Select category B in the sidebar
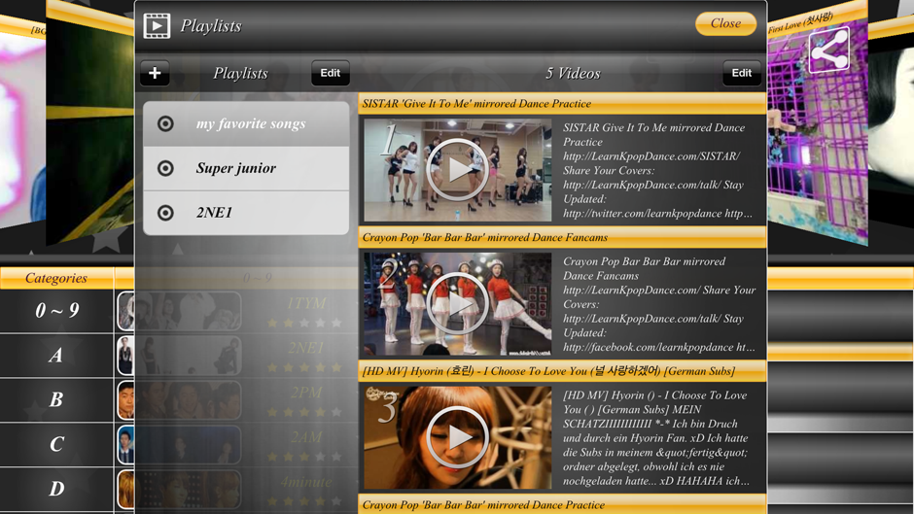Image resolution: width=914 pixels, height=514 pixels. click(56, 399)
